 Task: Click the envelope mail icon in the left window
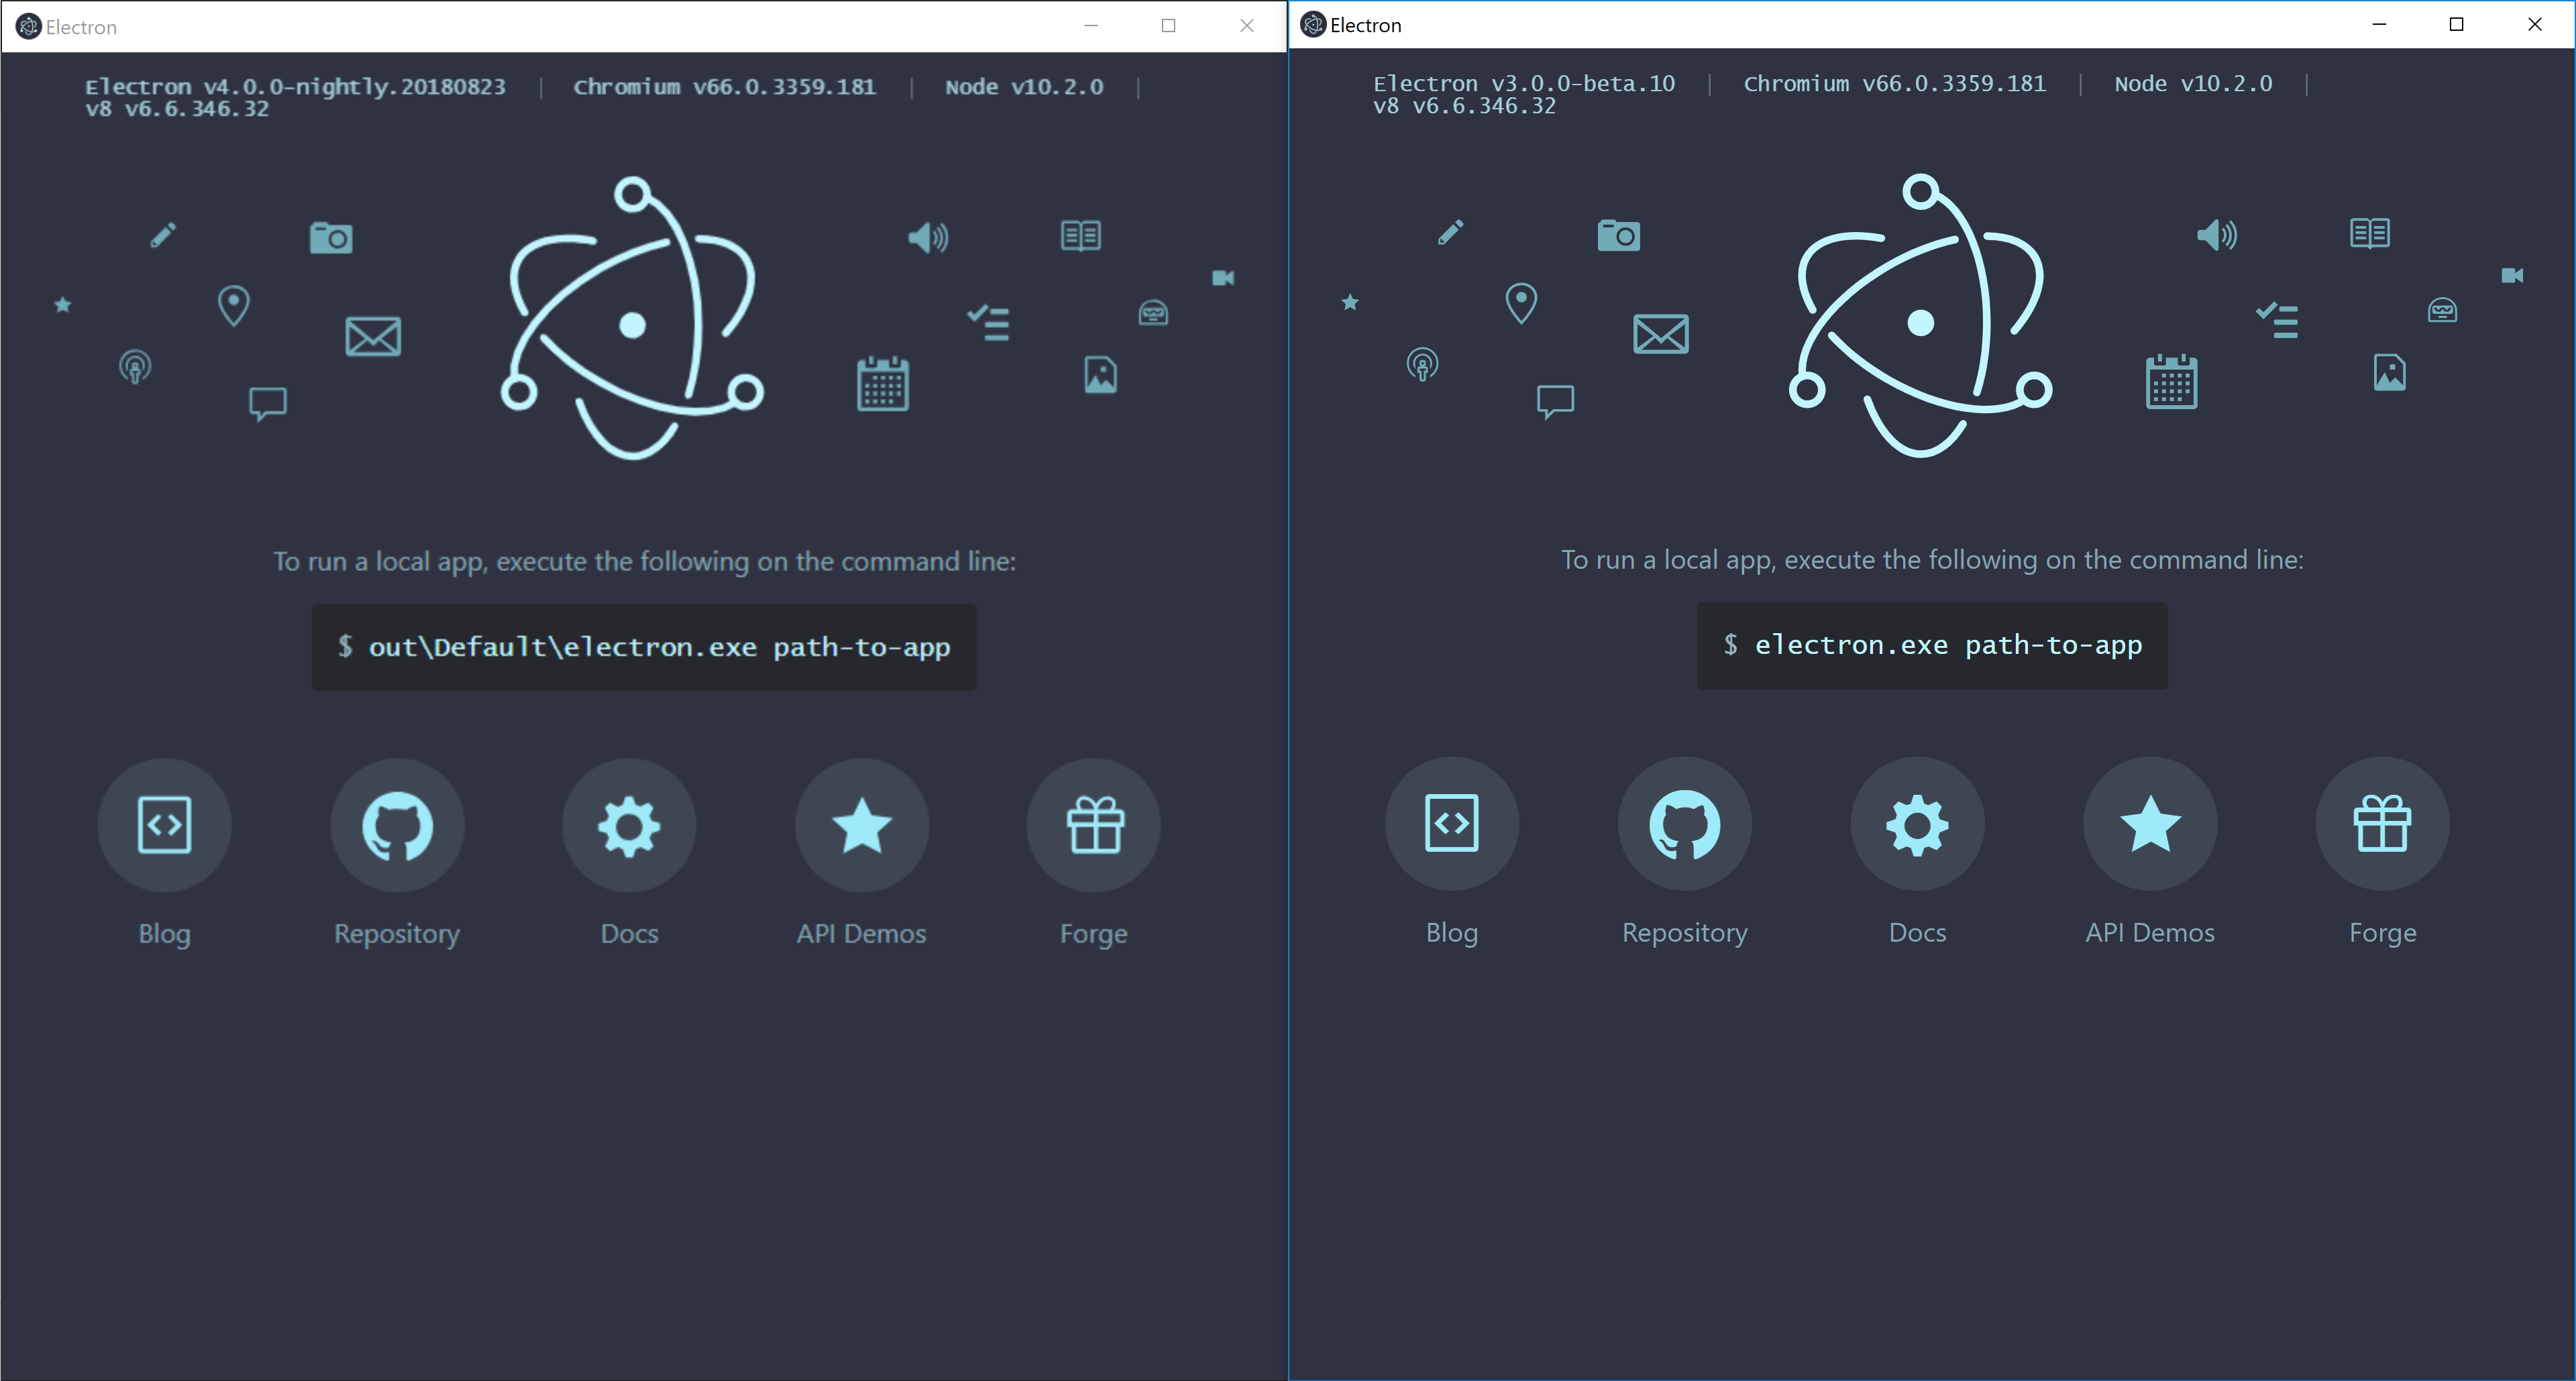(x=373, y=336)
